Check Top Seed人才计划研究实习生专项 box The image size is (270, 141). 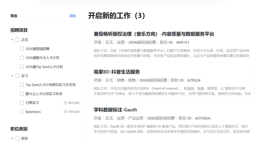point(22,85)
